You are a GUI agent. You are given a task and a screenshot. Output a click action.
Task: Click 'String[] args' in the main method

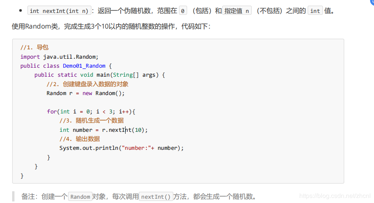133,75
